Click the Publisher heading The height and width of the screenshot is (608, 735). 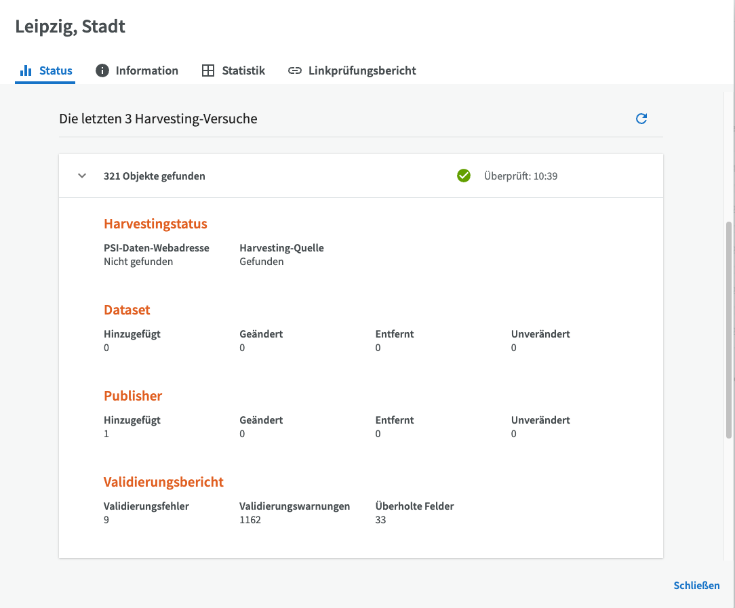(133, 396)
